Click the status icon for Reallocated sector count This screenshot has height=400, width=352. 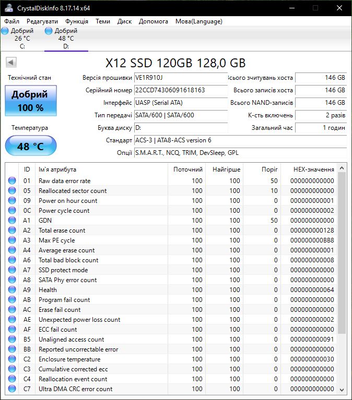(x=12, y=190)
